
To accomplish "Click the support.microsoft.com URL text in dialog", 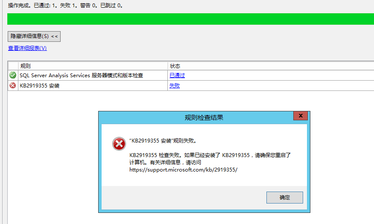I will 183,170.
